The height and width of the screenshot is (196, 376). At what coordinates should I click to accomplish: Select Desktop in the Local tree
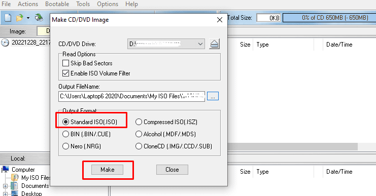pyautogui.click(x=31, y=193)
